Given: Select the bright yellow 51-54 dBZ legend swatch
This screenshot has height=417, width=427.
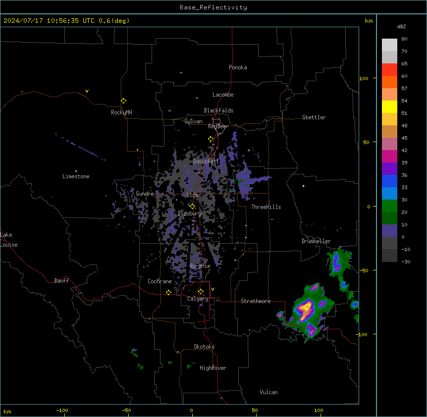Looking at the screenshot, I should (x=389, y=106).
